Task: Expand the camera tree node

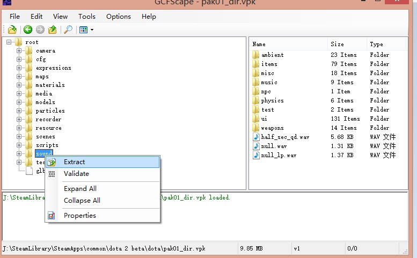Action: point(19,50)
